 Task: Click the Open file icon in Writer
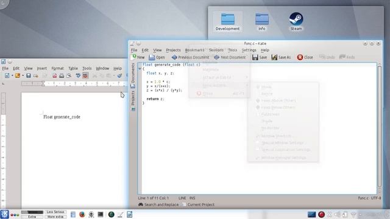coord(18,75)
